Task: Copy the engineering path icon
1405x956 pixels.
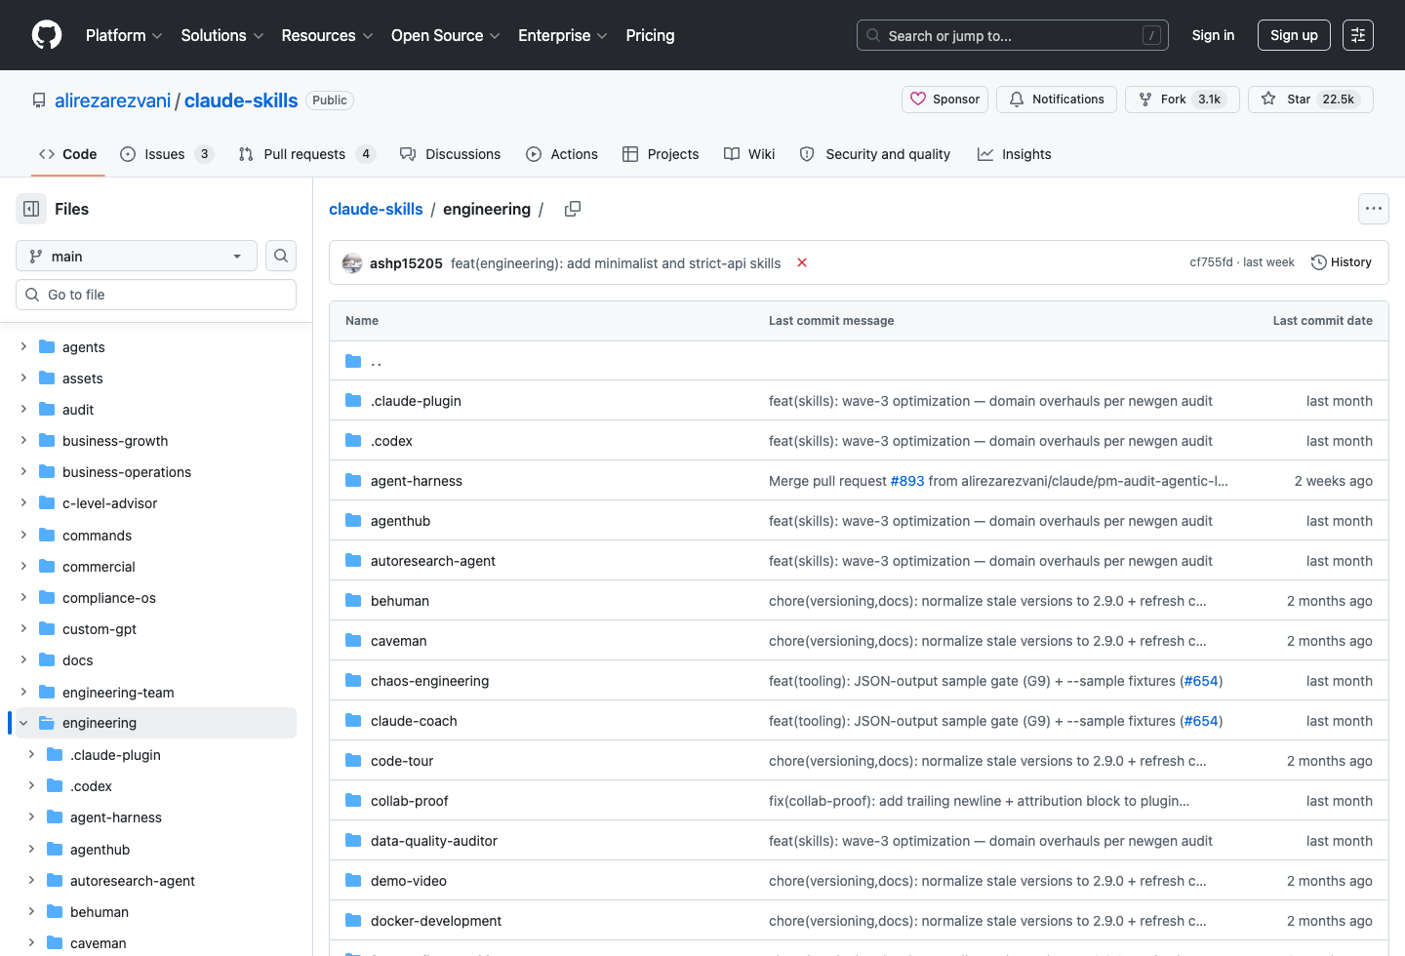Action: click(573, 209)
